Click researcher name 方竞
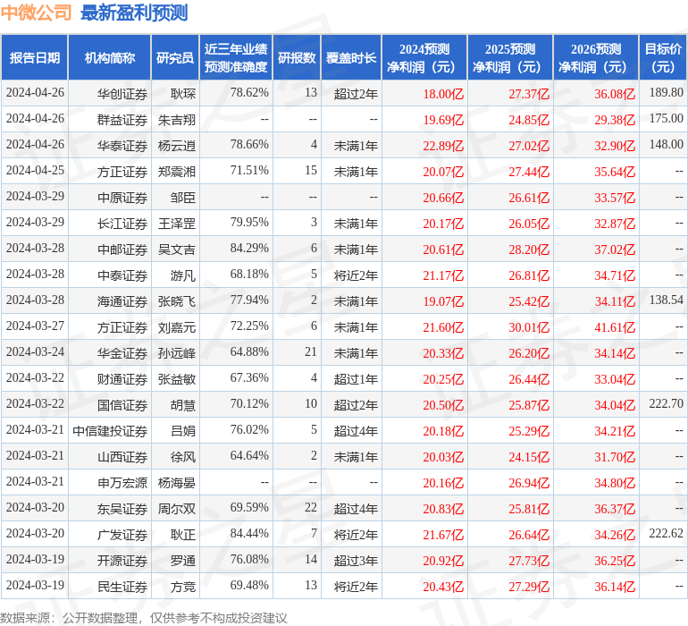This screenshot has height=626, width=688. tap(183, 586)
